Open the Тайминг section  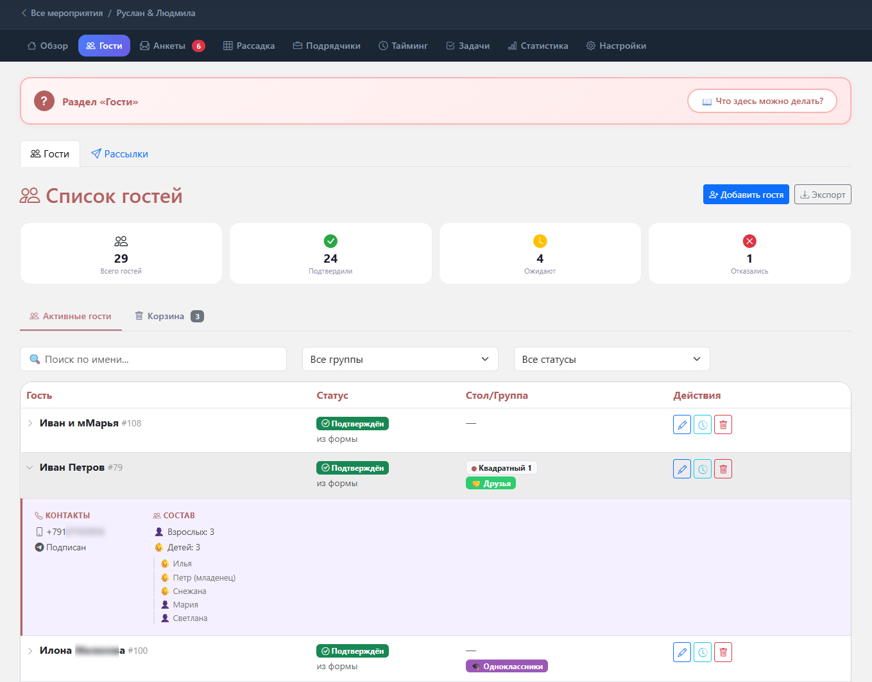tap(403, 46)
